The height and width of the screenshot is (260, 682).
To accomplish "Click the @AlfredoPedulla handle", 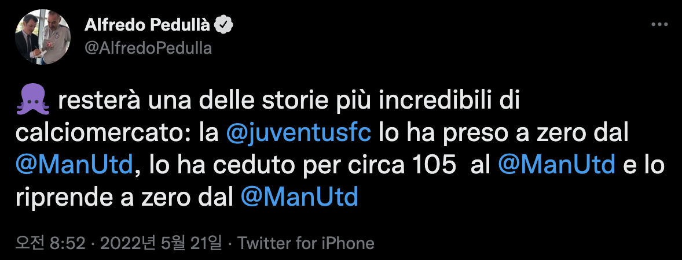I will pyautogui.click(x=148, y=48).
